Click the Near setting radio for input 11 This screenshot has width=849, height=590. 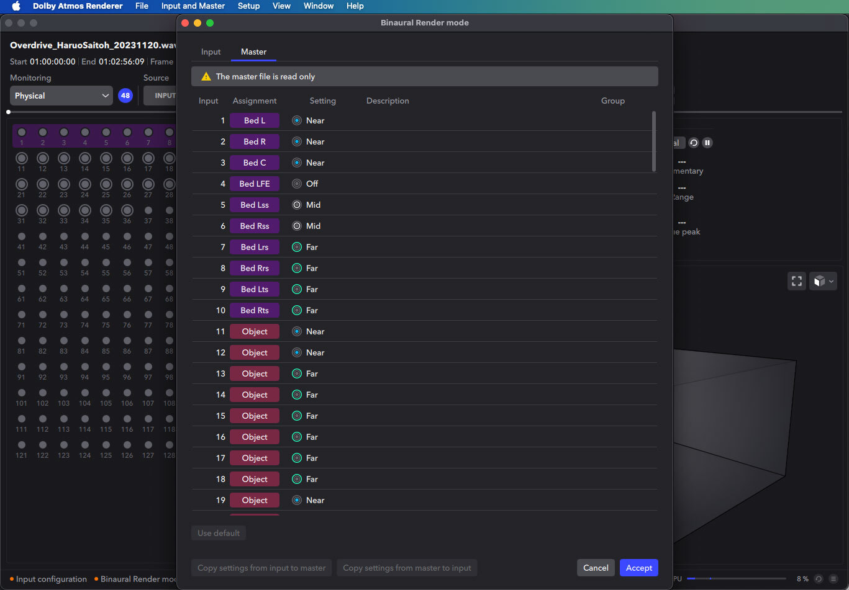point(297,331)
